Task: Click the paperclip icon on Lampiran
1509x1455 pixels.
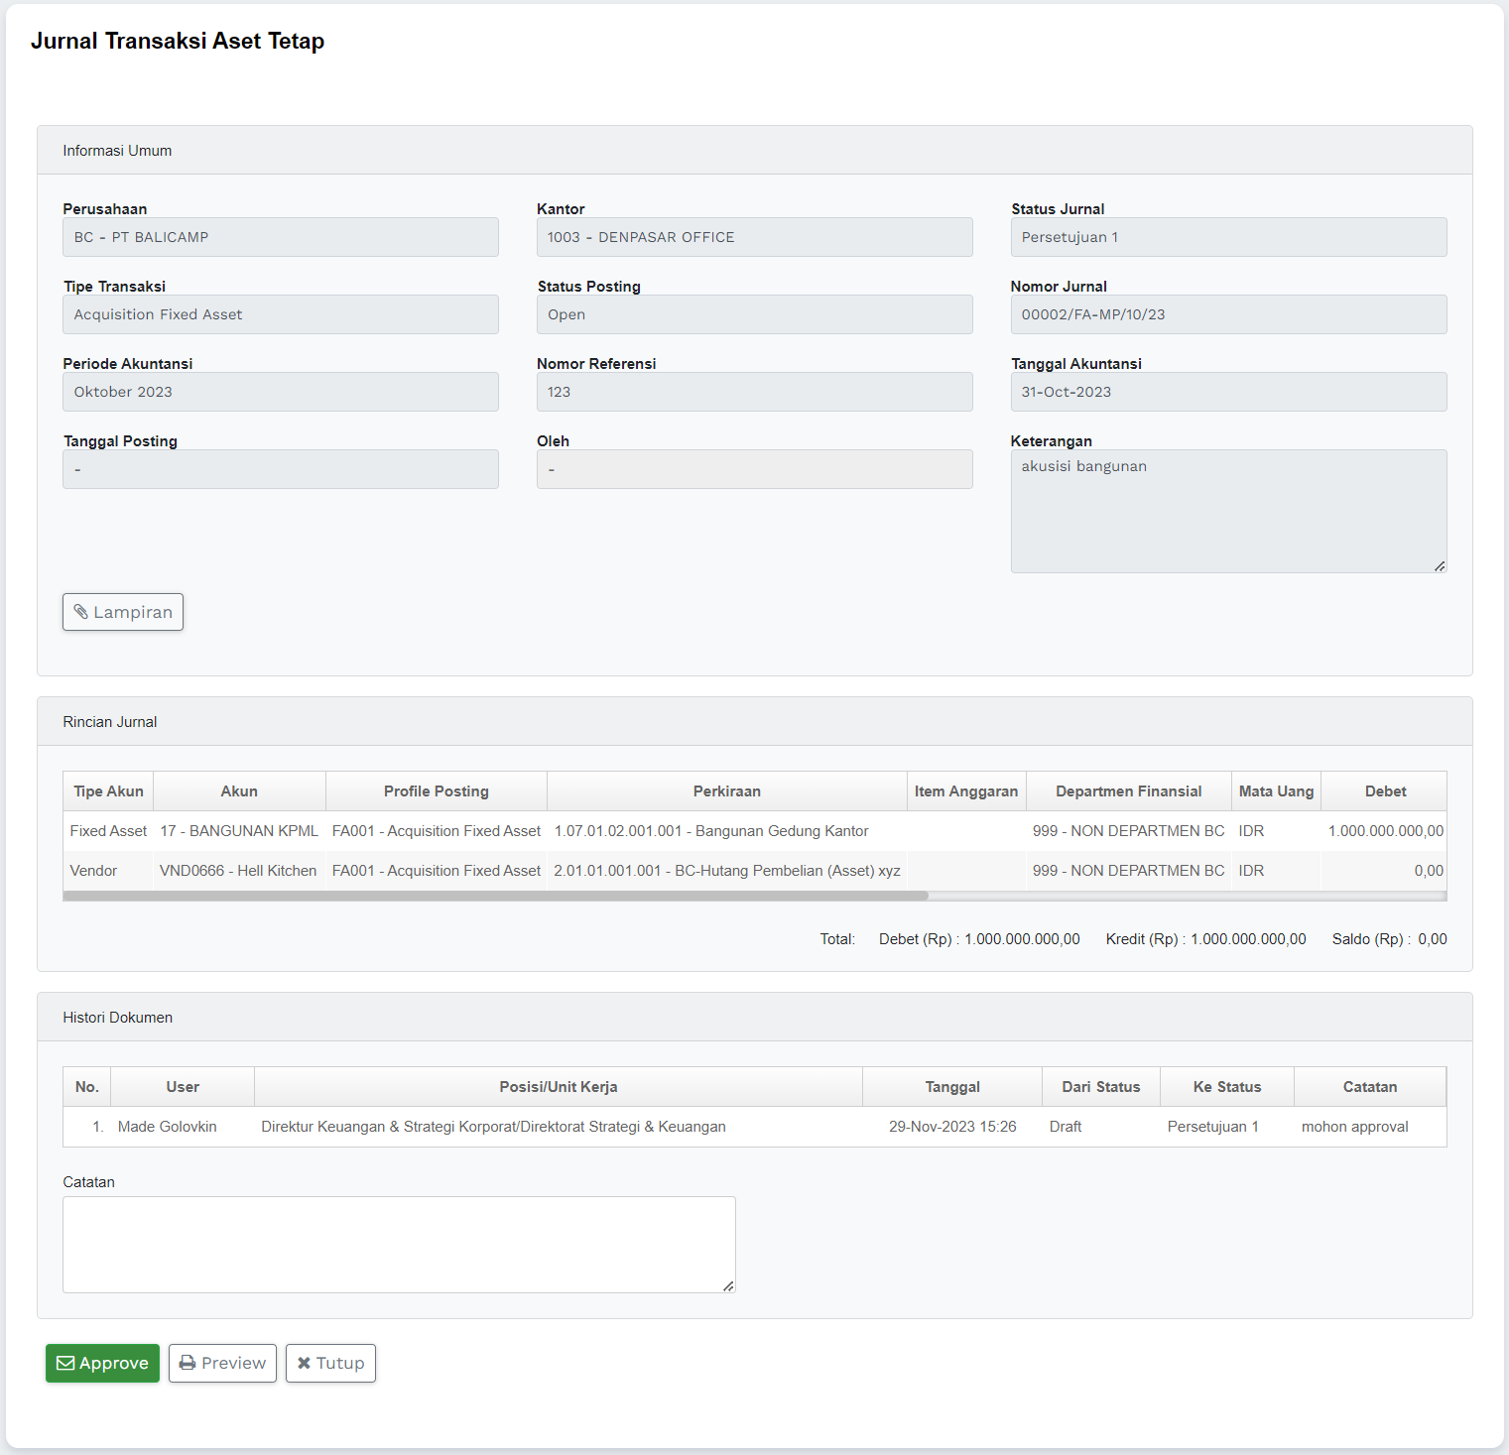Action: 81,612
